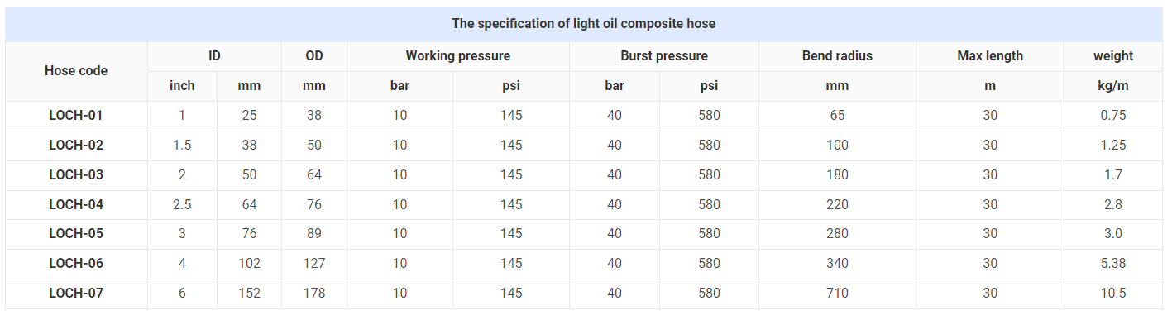Select the inch sub-header under ID
1172x315 pixels.
click(x=182, y=86)
